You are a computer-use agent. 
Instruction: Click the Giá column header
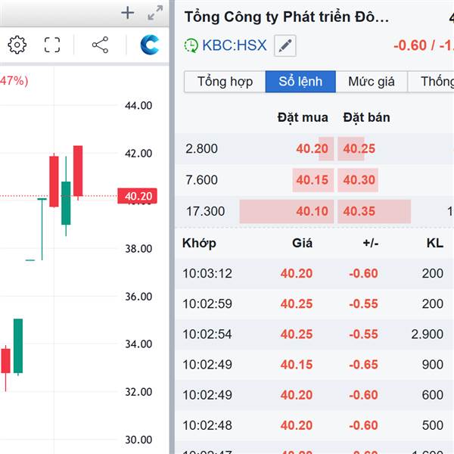[302, 243]
